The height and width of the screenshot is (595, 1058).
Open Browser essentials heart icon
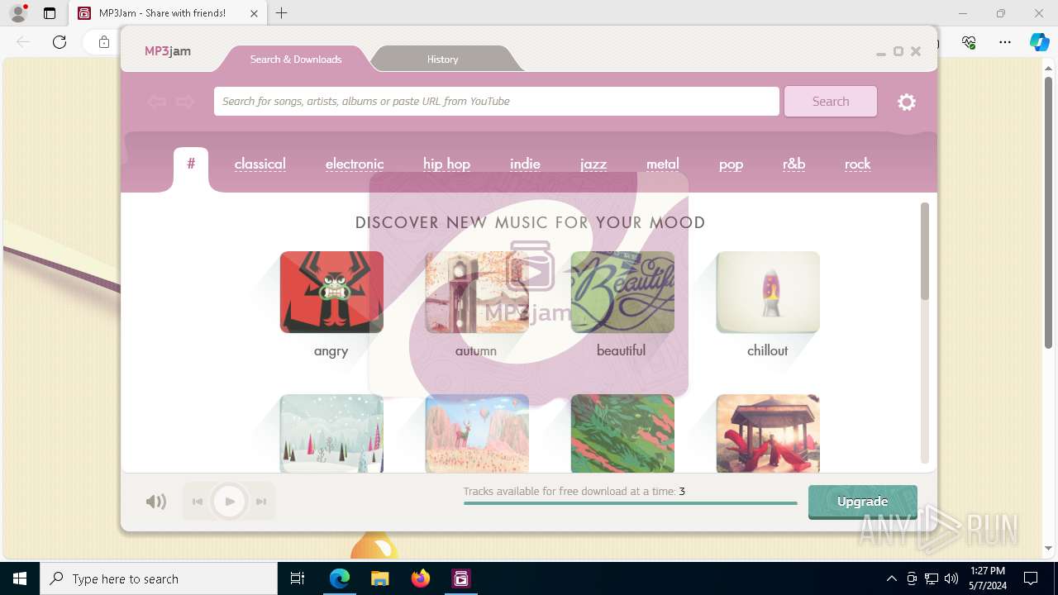click(970, 42)
